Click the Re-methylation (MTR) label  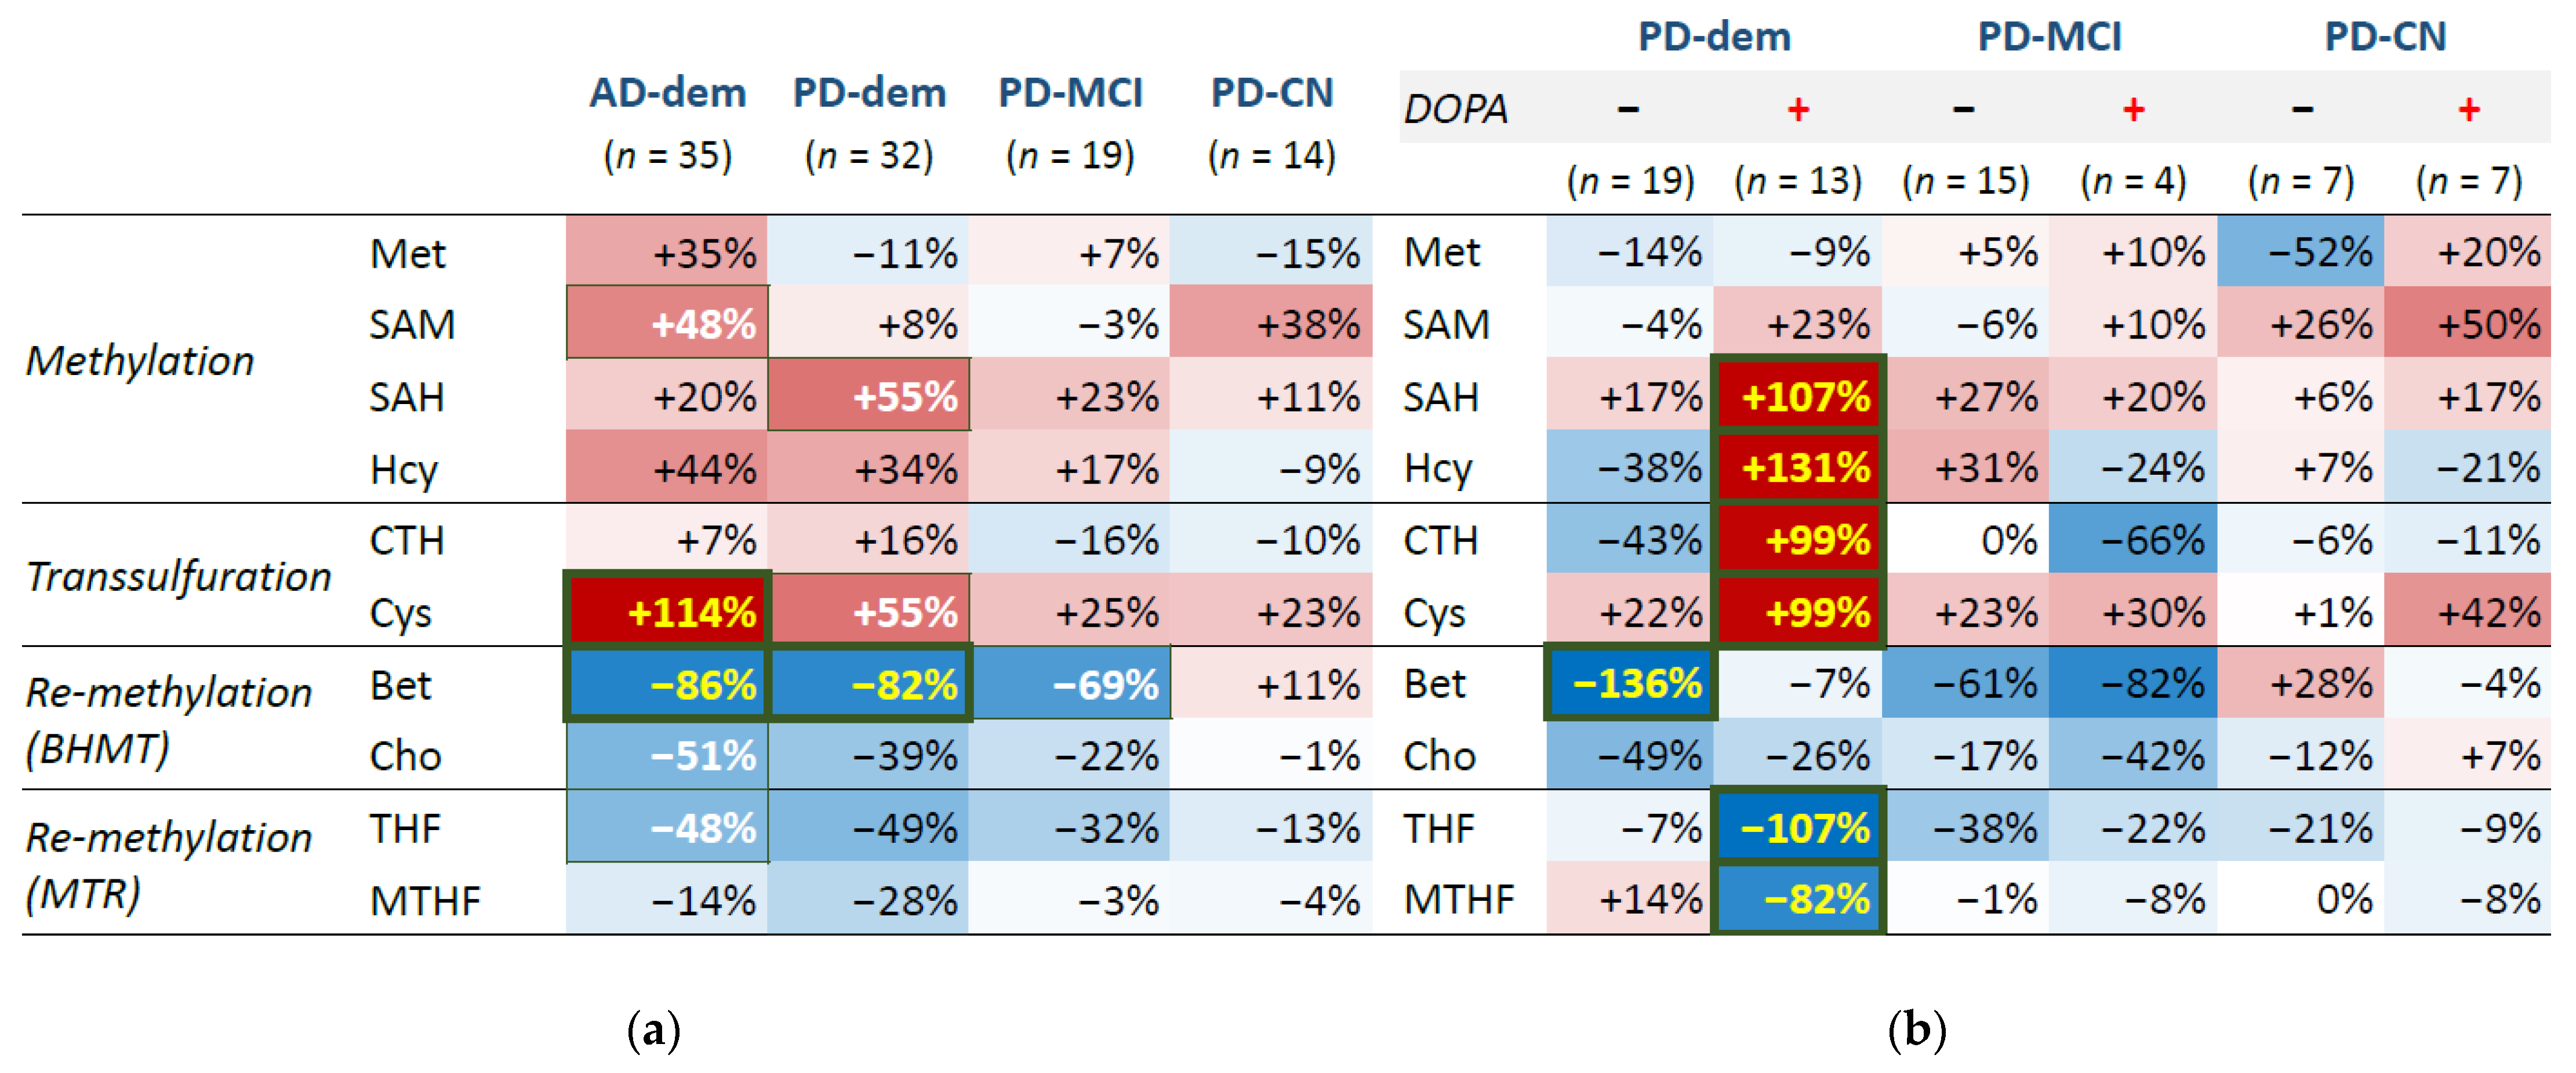[x=168, y=864]
